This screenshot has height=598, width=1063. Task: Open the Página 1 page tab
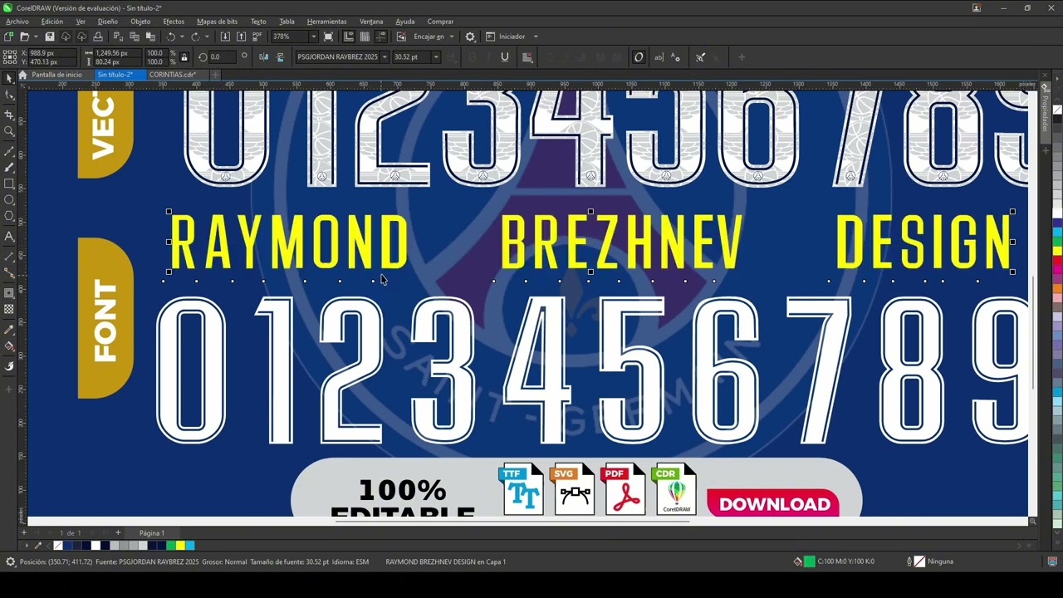point(152,533)
